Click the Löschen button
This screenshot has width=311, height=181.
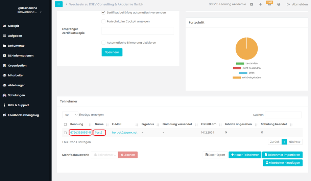128,155
